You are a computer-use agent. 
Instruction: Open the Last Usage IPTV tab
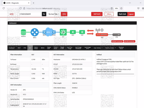(88, 48)
